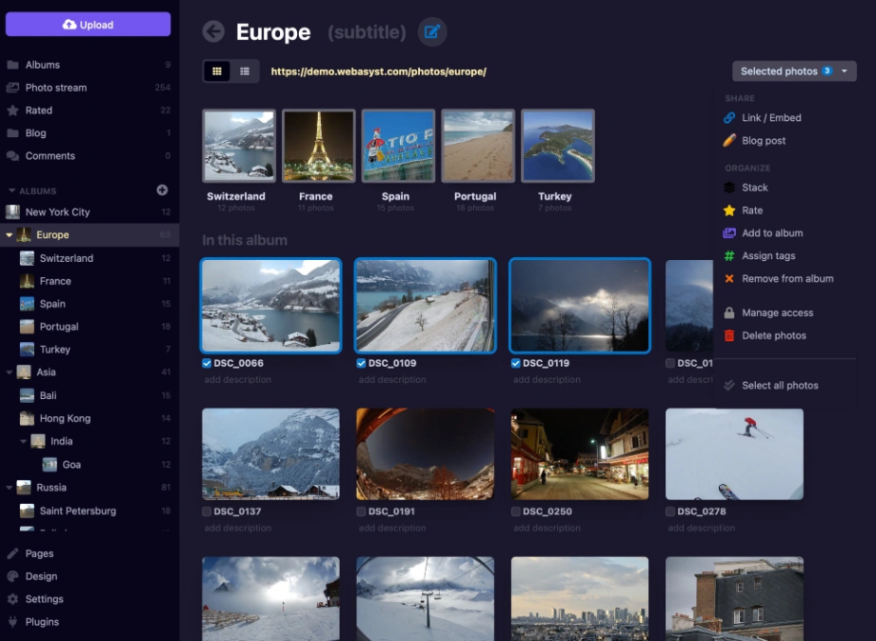Open the Selected photos dropdown
The width and height of the screenshot is (876, 641).
pyautogui.click(x=794, y=71)
